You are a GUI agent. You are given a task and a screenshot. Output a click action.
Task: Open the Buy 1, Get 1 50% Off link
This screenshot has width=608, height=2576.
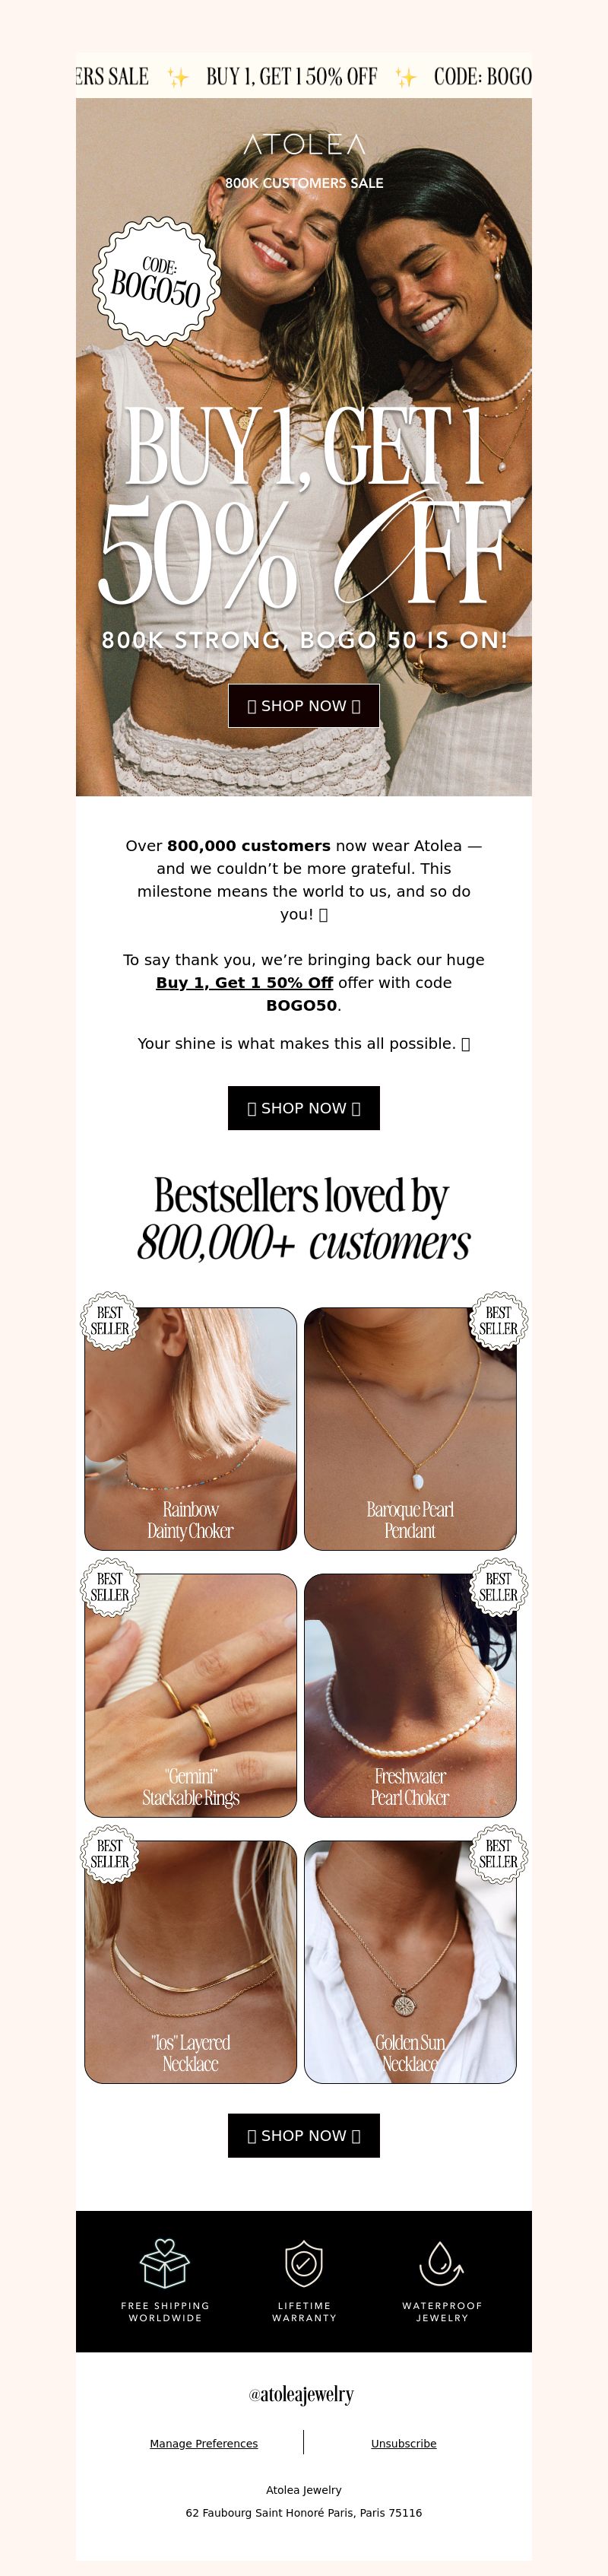[x=244, y=983]
